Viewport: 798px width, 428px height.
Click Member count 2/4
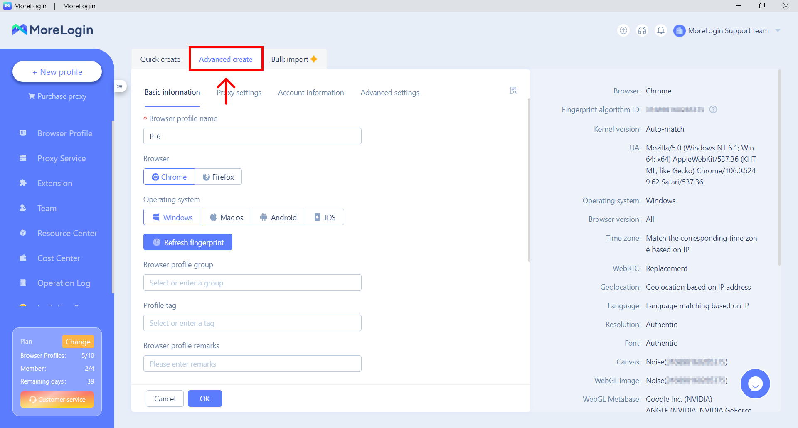(x=89, y=368)
